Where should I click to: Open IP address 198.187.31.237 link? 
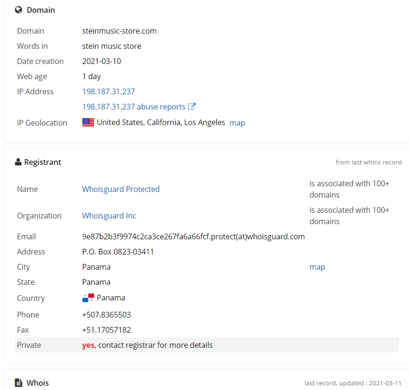coord(108,91)
